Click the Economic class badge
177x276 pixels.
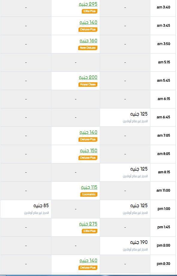(89, 194)
